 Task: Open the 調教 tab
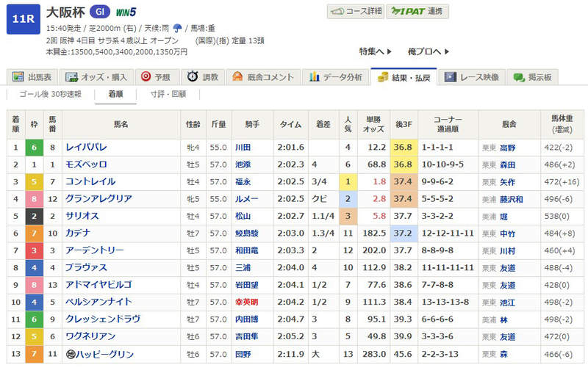point(203,77)
